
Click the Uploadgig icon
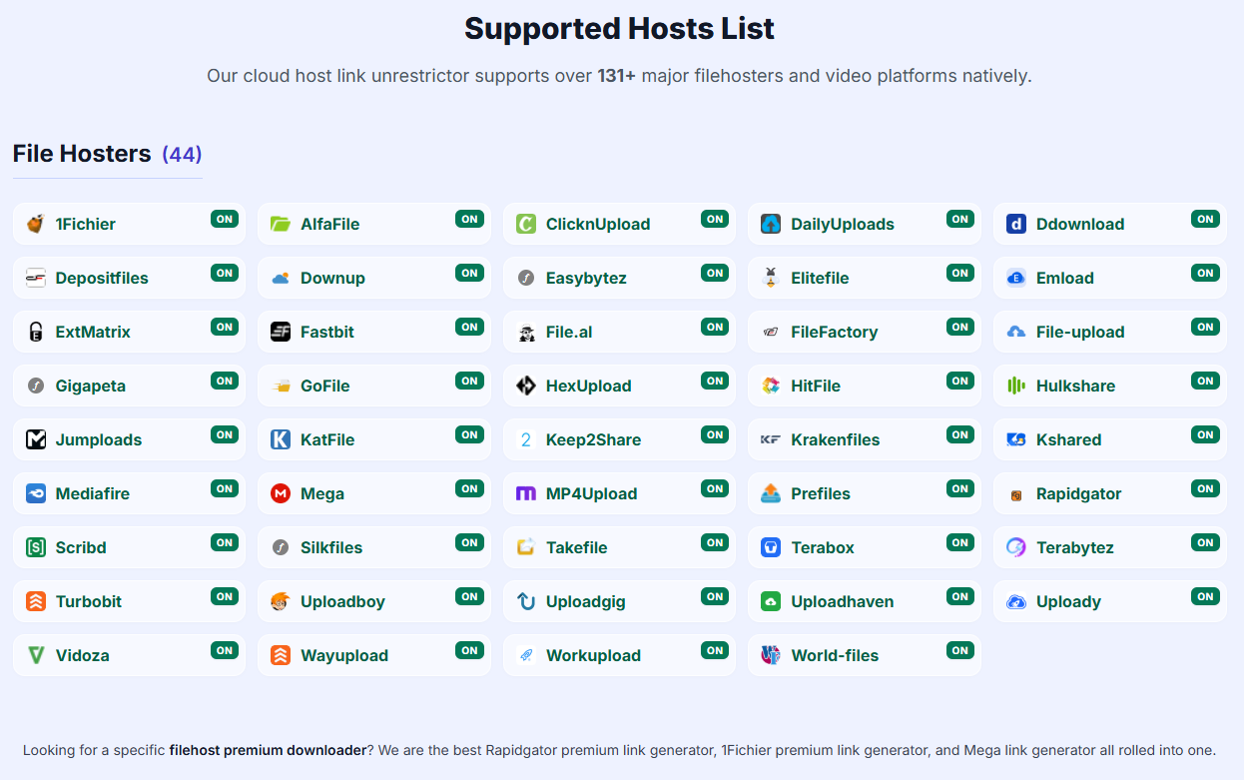pos(526,601)
